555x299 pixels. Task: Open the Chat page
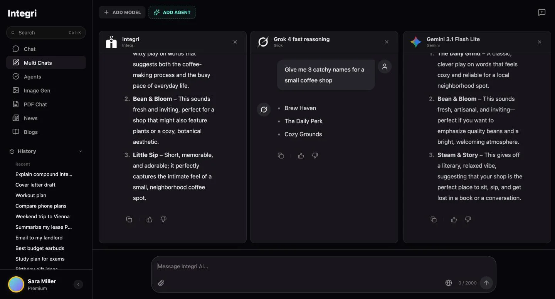click(x=46, y=49)
